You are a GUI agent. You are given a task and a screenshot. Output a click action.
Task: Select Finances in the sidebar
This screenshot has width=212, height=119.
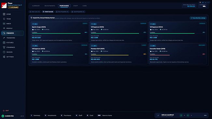[x=13, y=33]
